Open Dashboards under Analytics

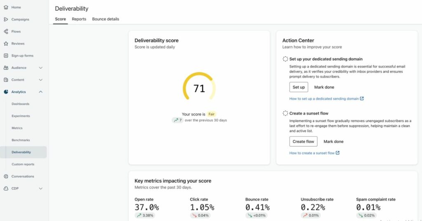coord(21,104)
